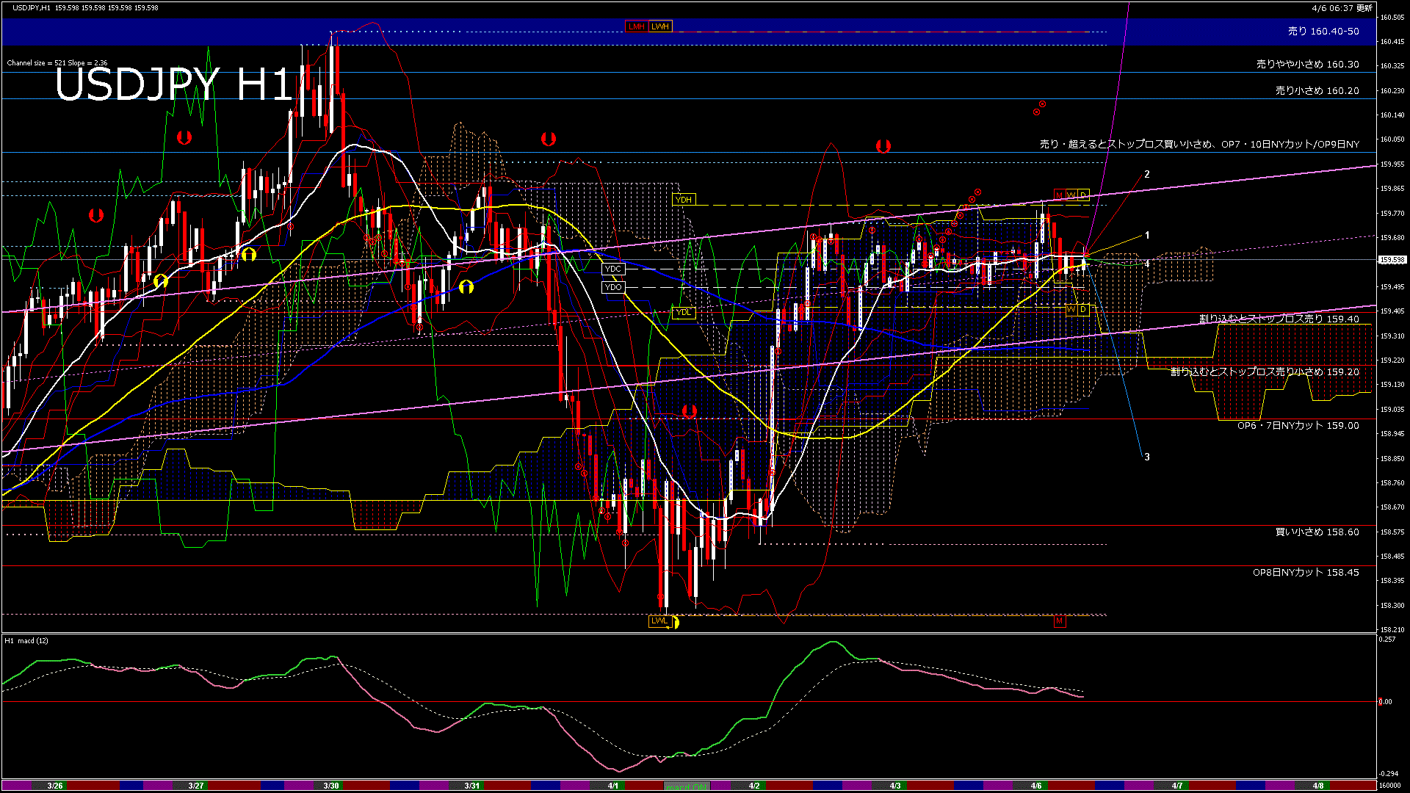The width and height of the screenshot is (1410, 793).
Task: Select the red crown marker above the 4/3 candles
Action: click(883, 145)
